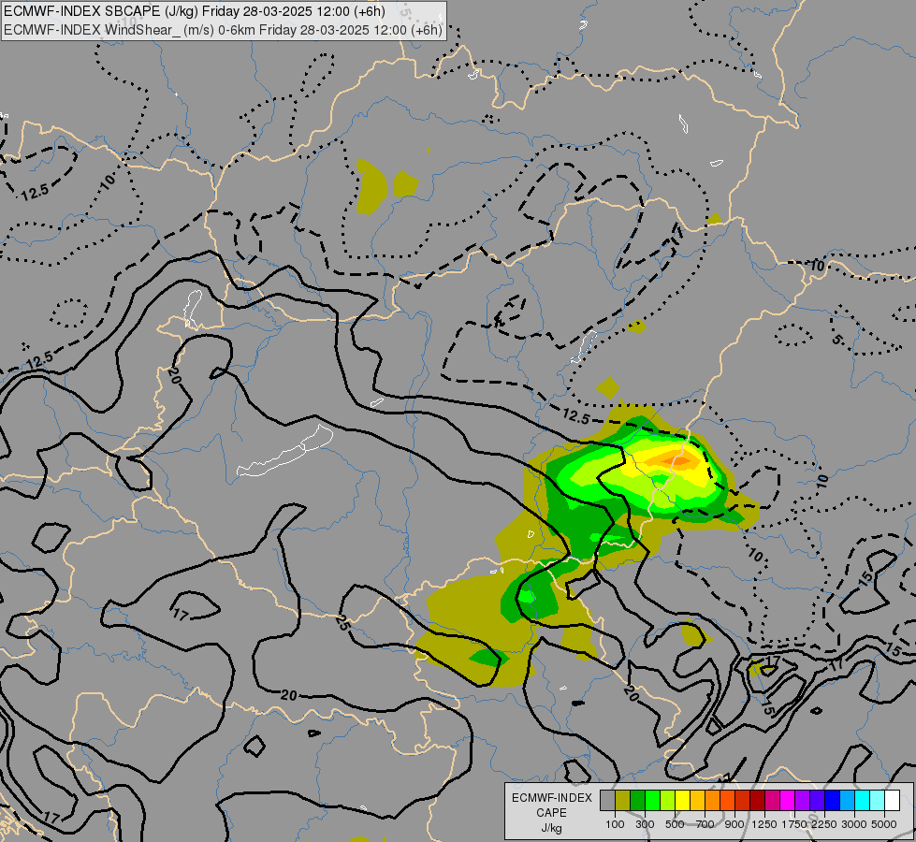Click the legend value 1250
This screenshot has width=916, height=842.
coord(764,824)
